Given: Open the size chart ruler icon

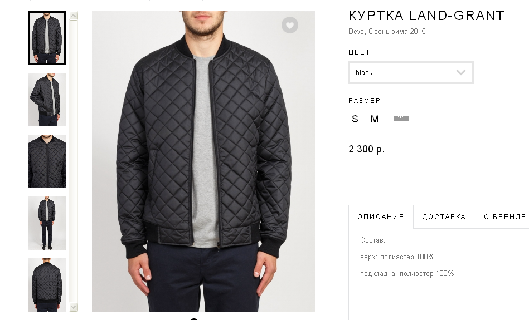Looking at the screenshot, I should click(x=401, y=118).
